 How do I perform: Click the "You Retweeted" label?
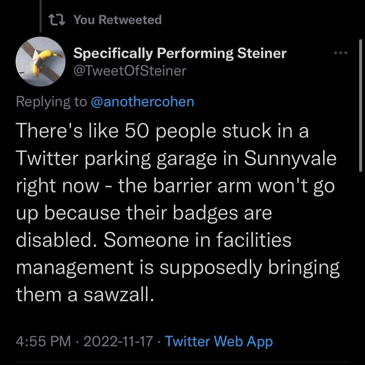[117, 20]
